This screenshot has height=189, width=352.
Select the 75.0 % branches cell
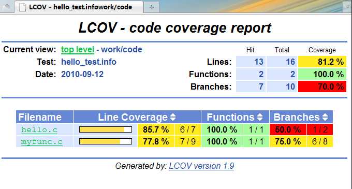pyautogui.click(x=288, y=141)
